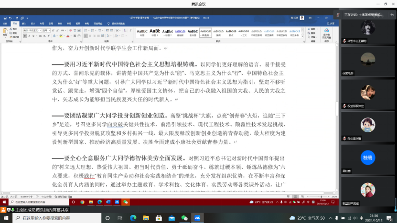
Task: Apply the Heading 1 style
Action: [x=155, y=32]
